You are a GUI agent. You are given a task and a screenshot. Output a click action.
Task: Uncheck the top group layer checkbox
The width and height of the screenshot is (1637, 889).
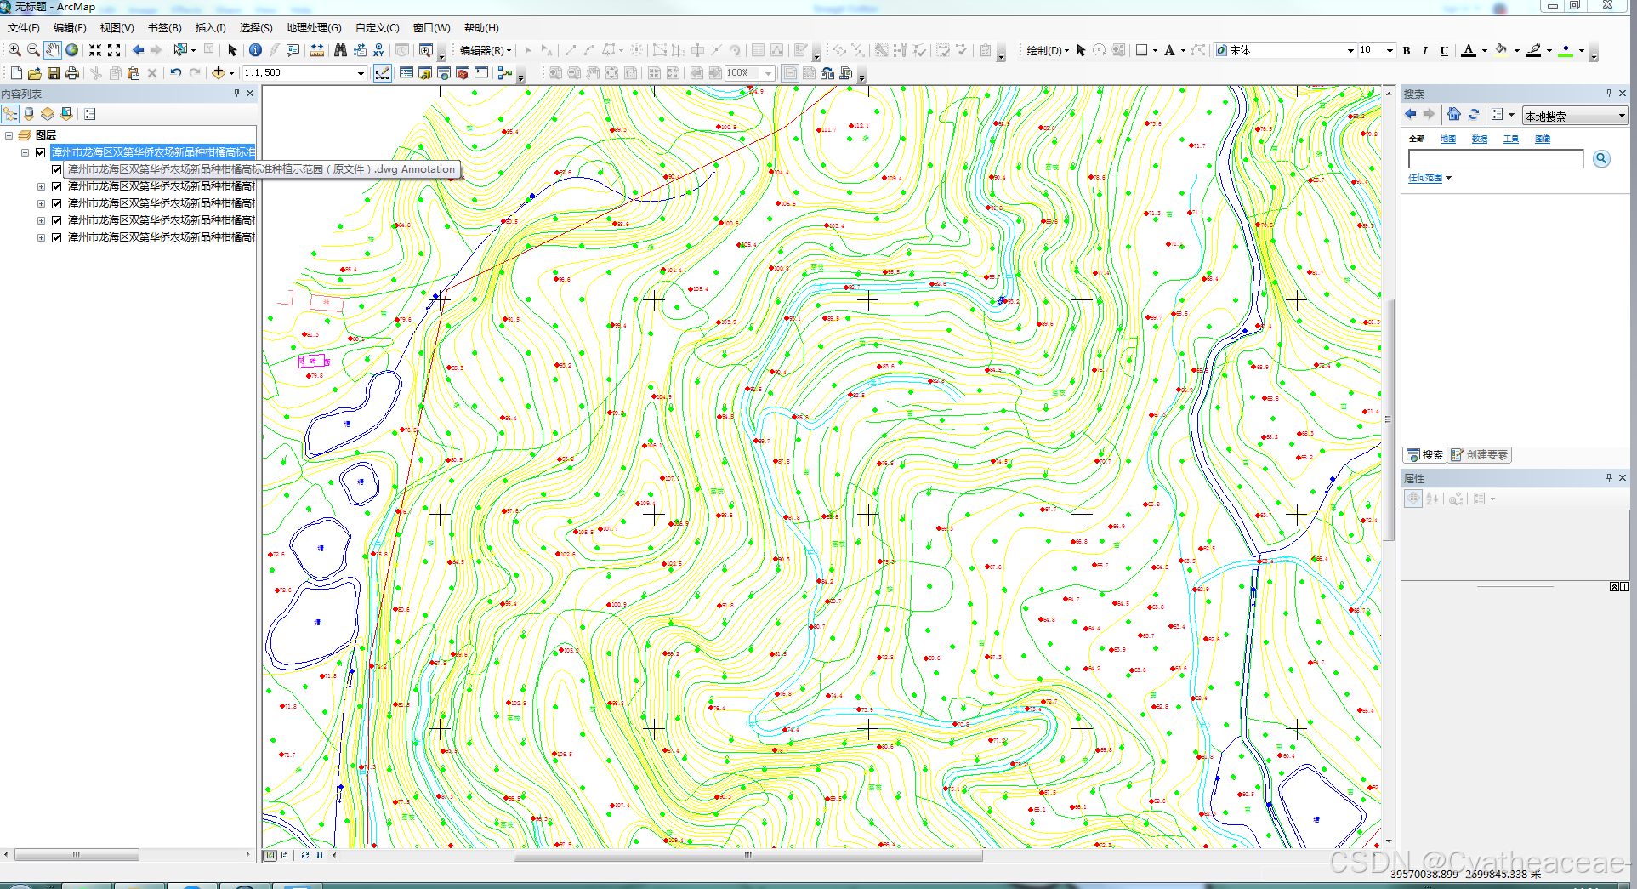(x=40, y=152)
